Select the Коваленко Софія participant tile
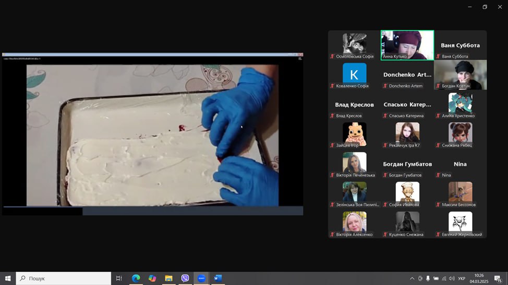Screen dimensions: 508x285 pyautogui.click(x=354, y=74)
